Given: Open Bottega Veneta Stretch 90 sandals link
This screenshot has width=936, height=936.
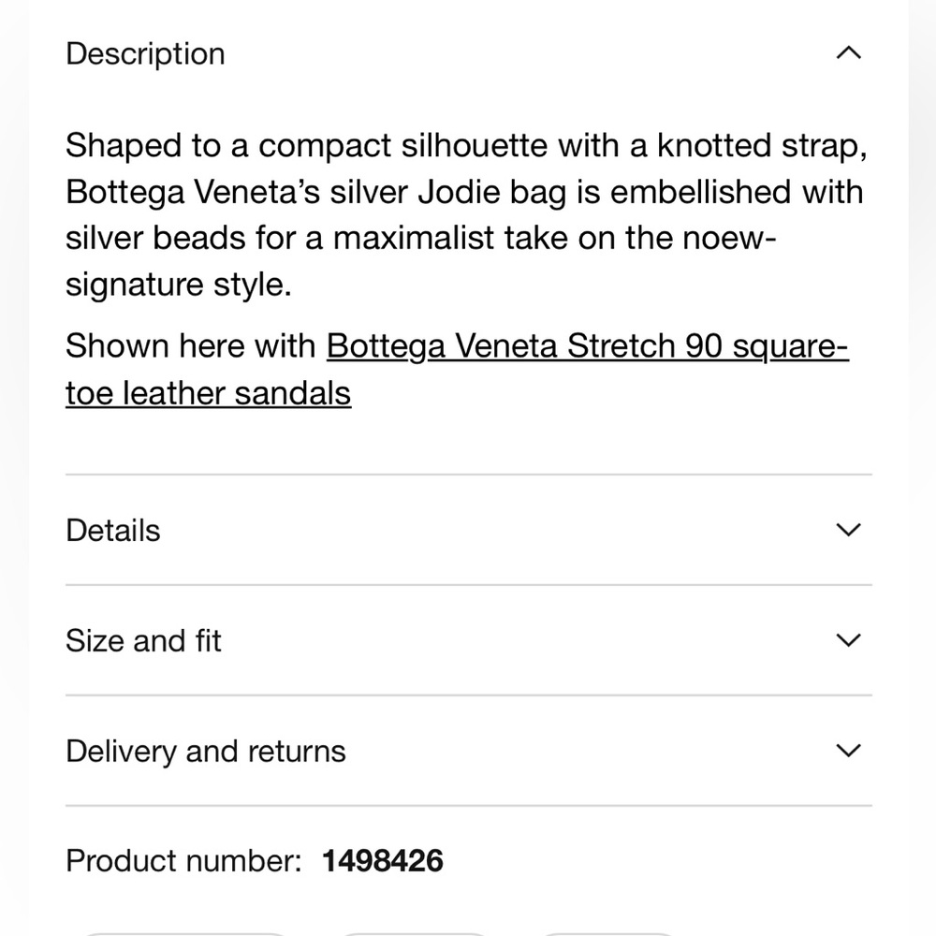Looking at the screenshot, I should coord(587,346).
